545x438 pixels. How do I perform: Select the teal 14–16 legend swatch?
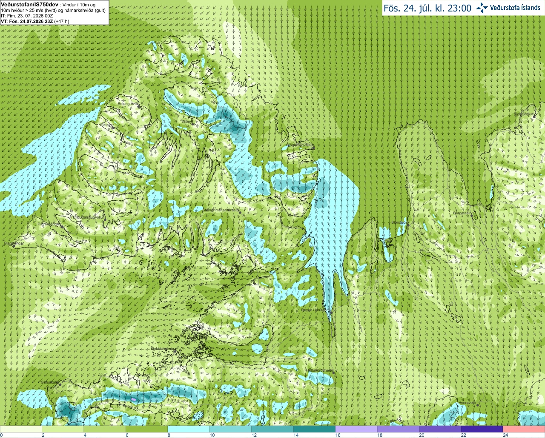314,429
